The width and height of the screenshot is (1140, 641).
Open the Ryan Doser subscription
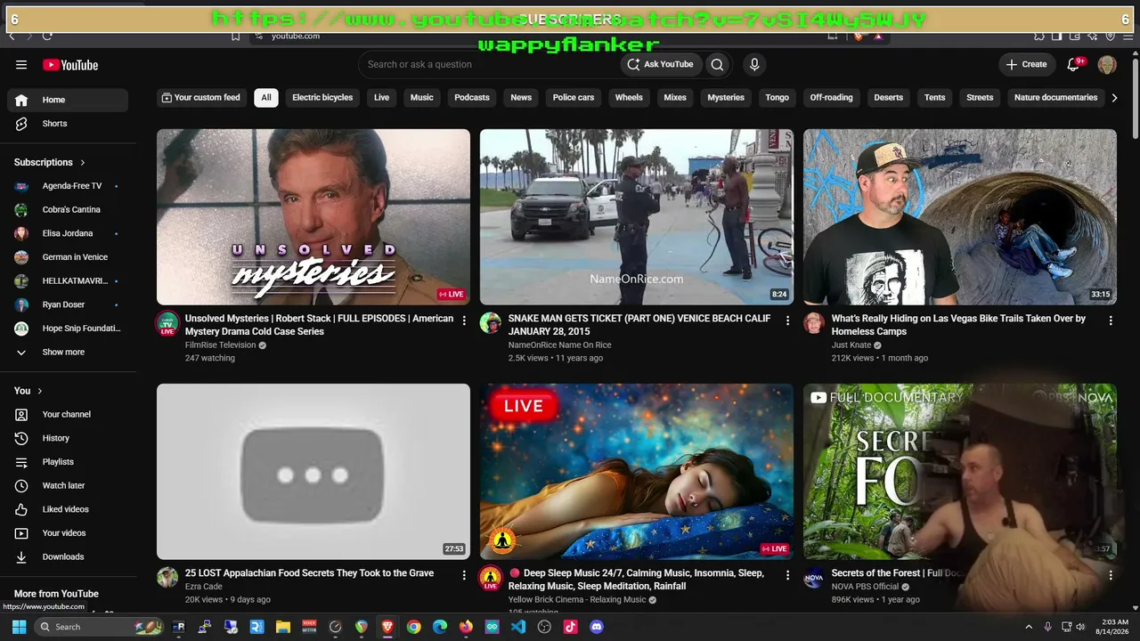pos(68,304)
